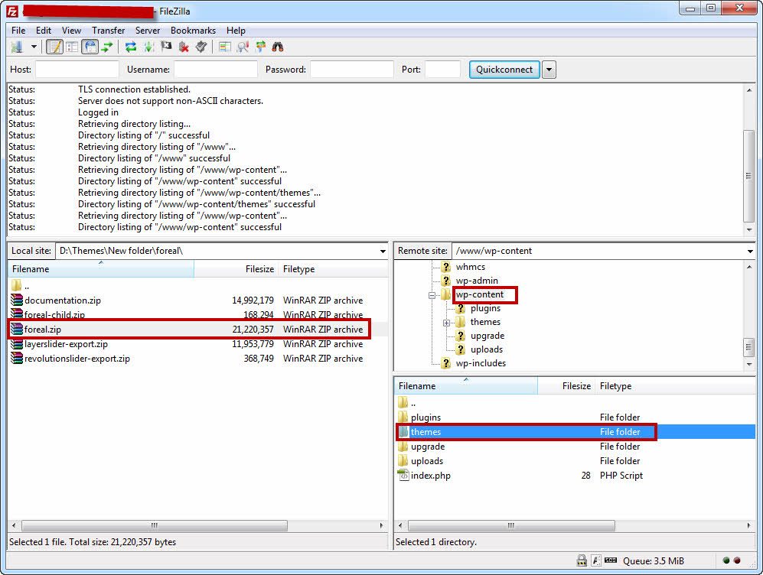Select wp-includes in the remote tree
Screen dimensions: 763x575
[x=481, y=363]
